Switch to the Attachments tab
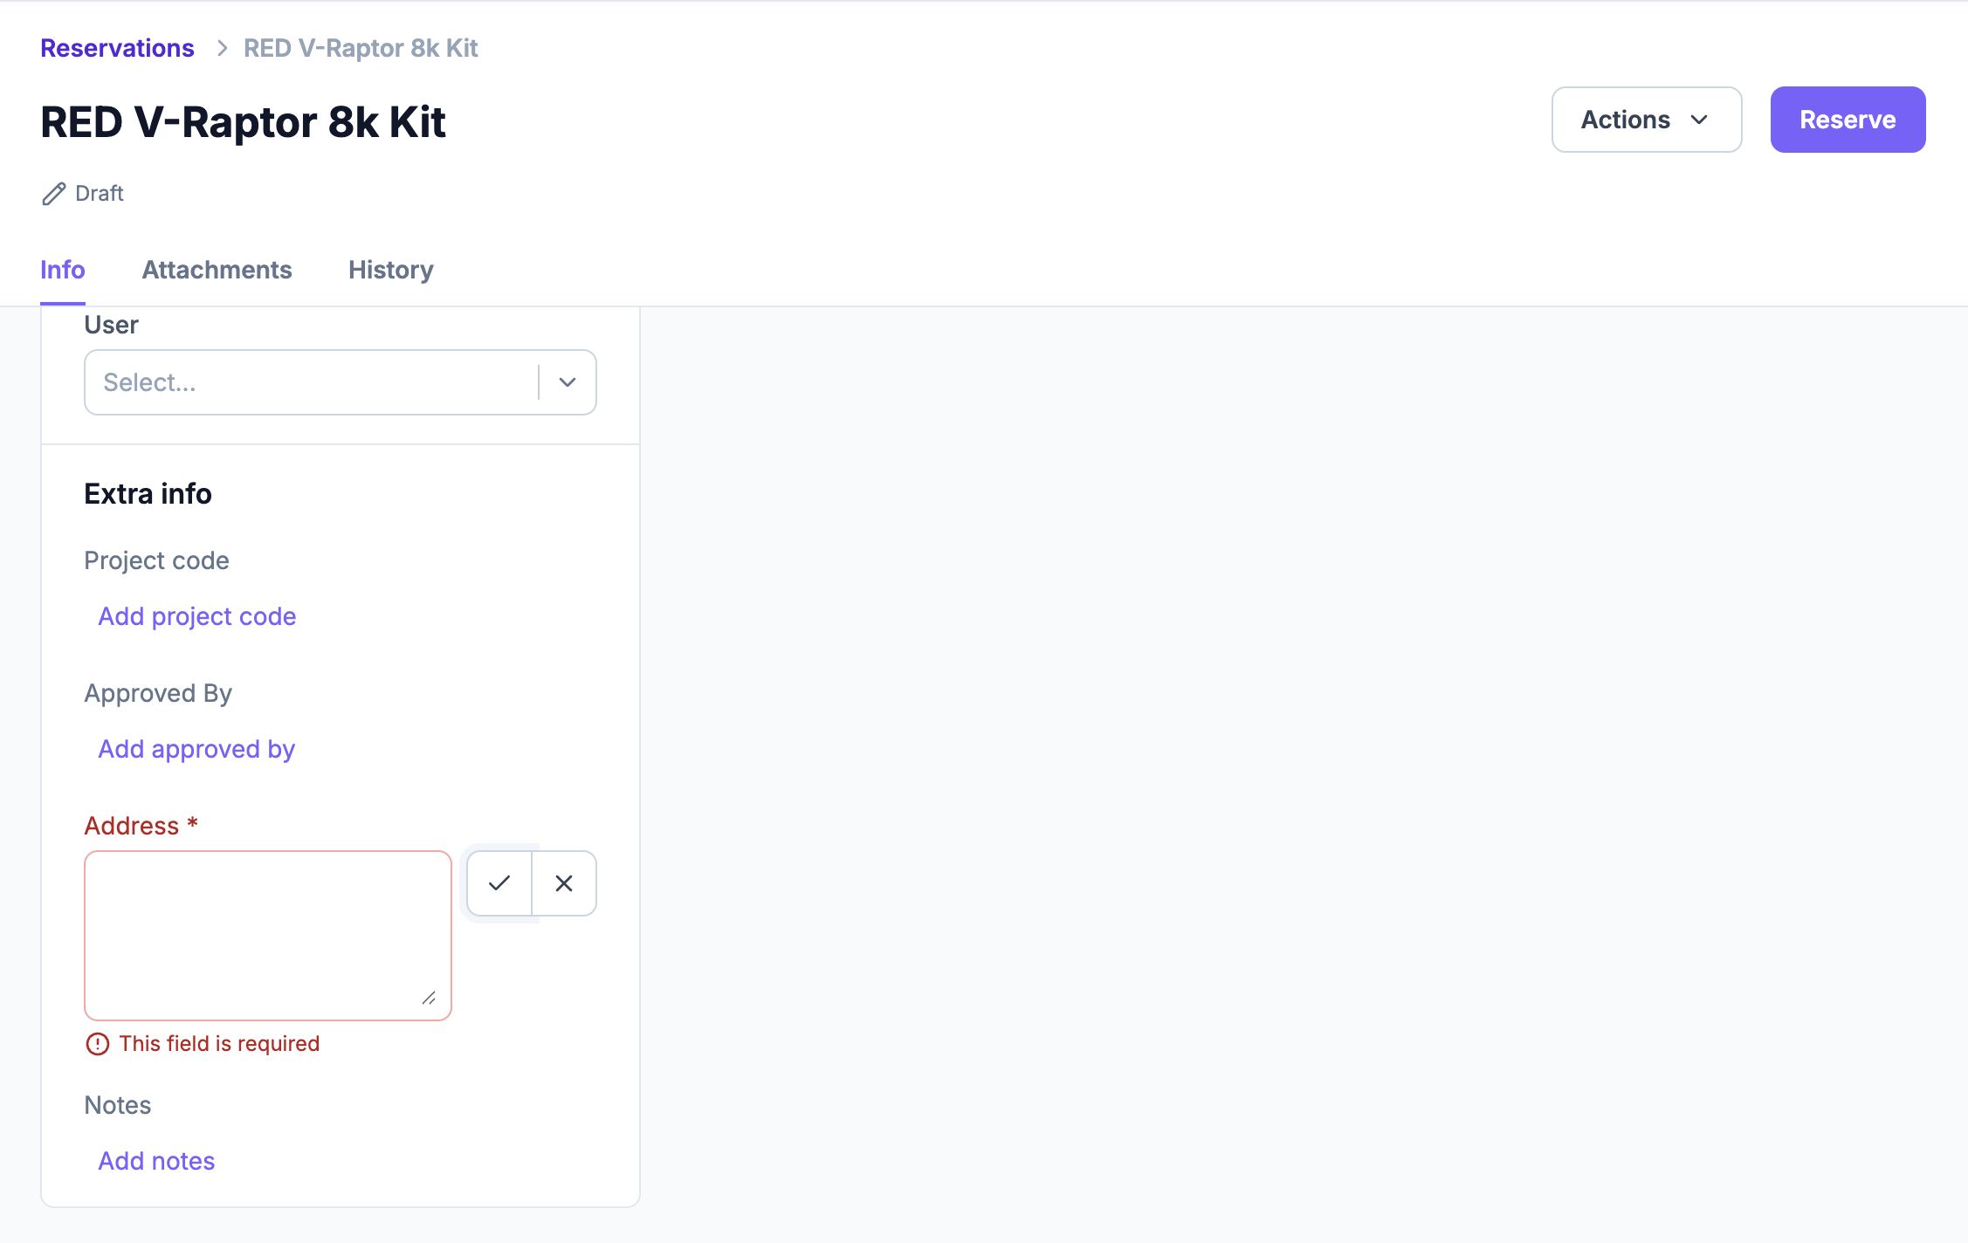Viewport: 1968px width, 1243px height. pyautogui.click(x=217, y=270)
